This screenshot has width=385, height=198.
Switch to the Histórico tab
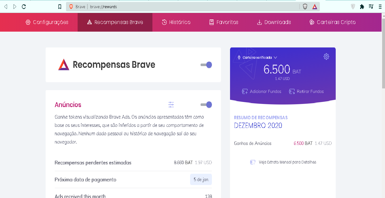tap(176, 22)
